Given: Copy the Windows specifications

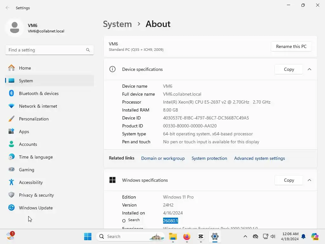Looking at the screenshot, I should [x=289, y=180].
